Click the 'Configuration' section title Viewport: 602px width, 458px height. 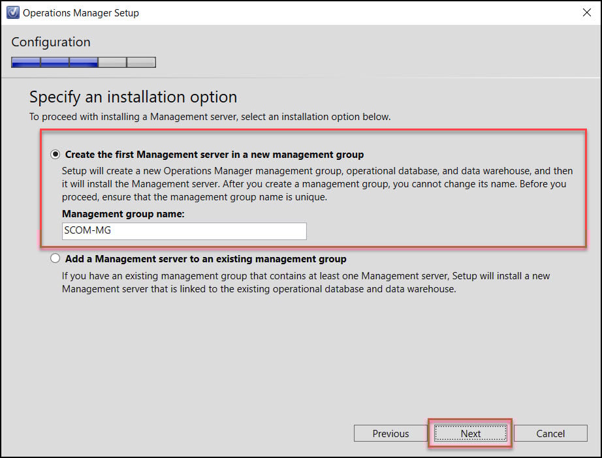click(x=51, y=42)
